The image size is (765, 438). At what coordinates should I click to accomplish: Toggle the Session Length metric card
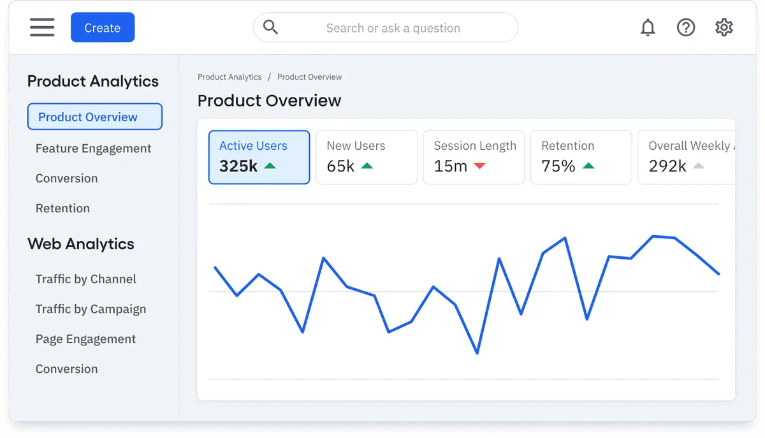[x=473, y=157]
